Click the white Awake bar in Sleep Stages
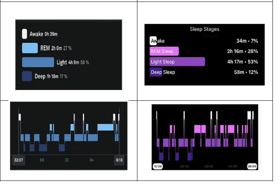Screen dimensions: 279x187 point(153,41)
